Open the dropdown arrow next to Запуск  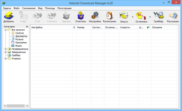pos(133,17)
